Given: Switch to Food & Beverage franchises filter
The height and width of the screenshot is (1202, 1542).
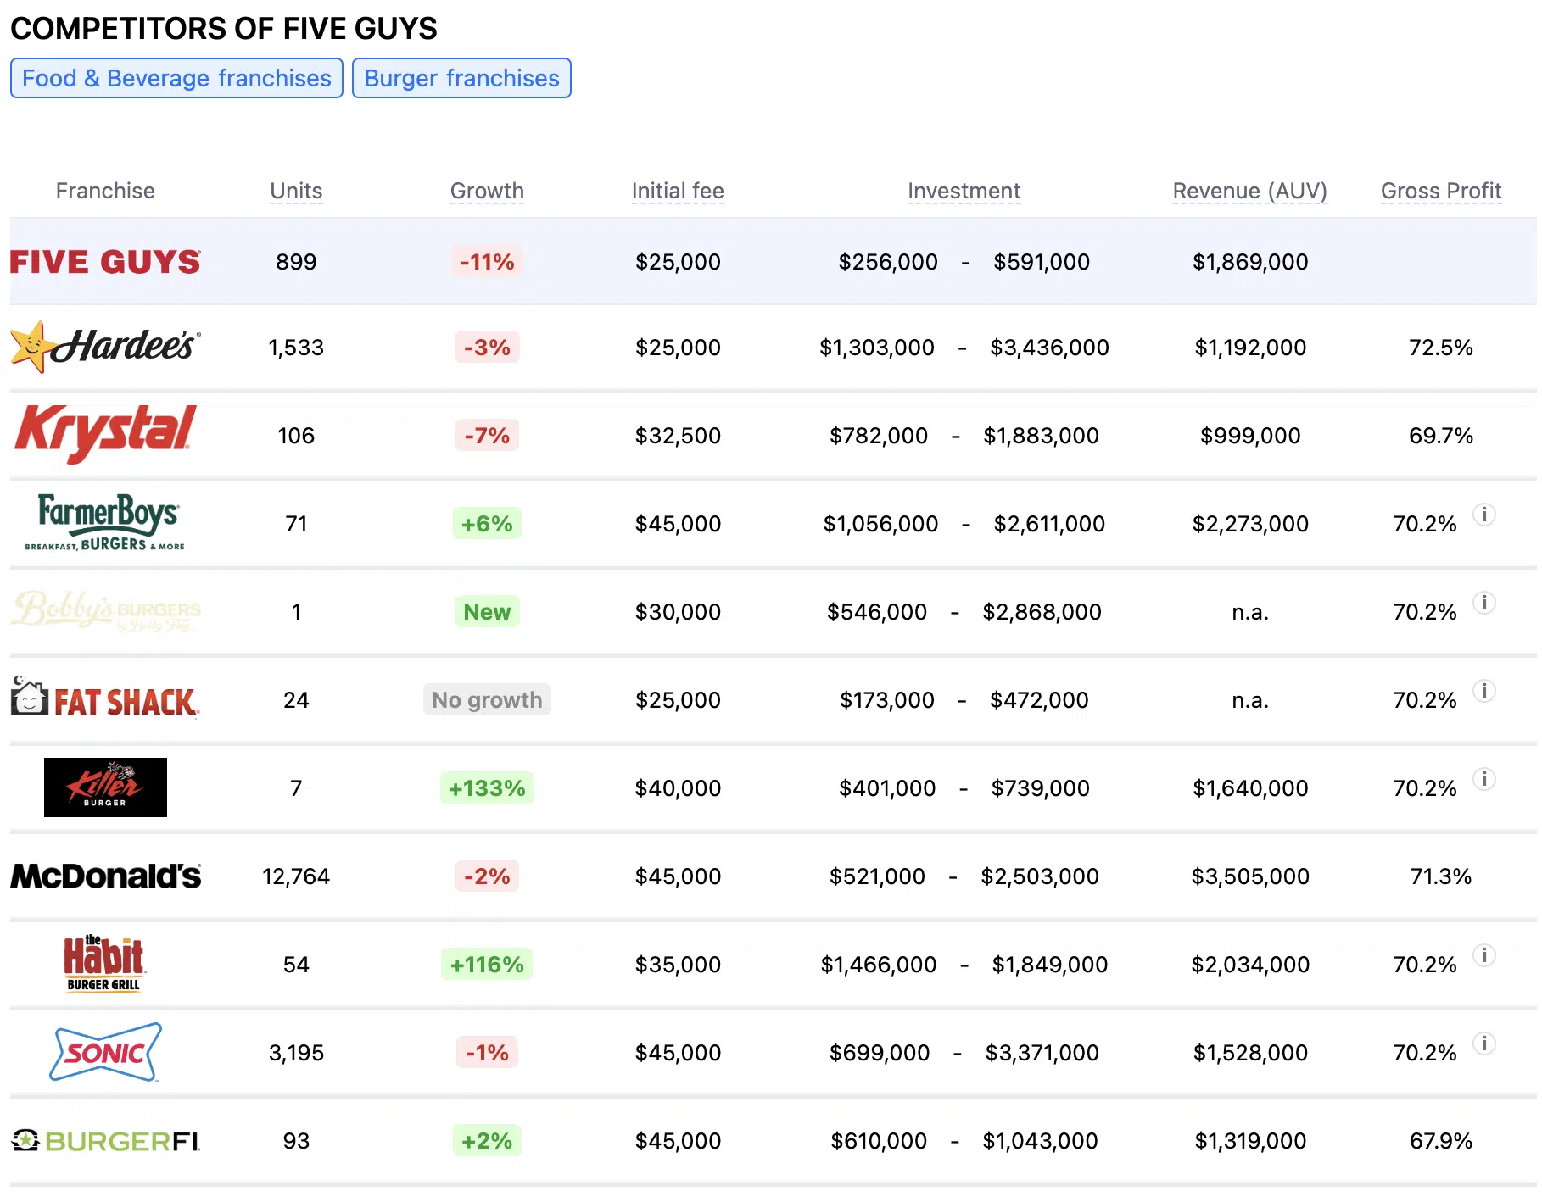Looking at the screenshot, I should 176,77.
